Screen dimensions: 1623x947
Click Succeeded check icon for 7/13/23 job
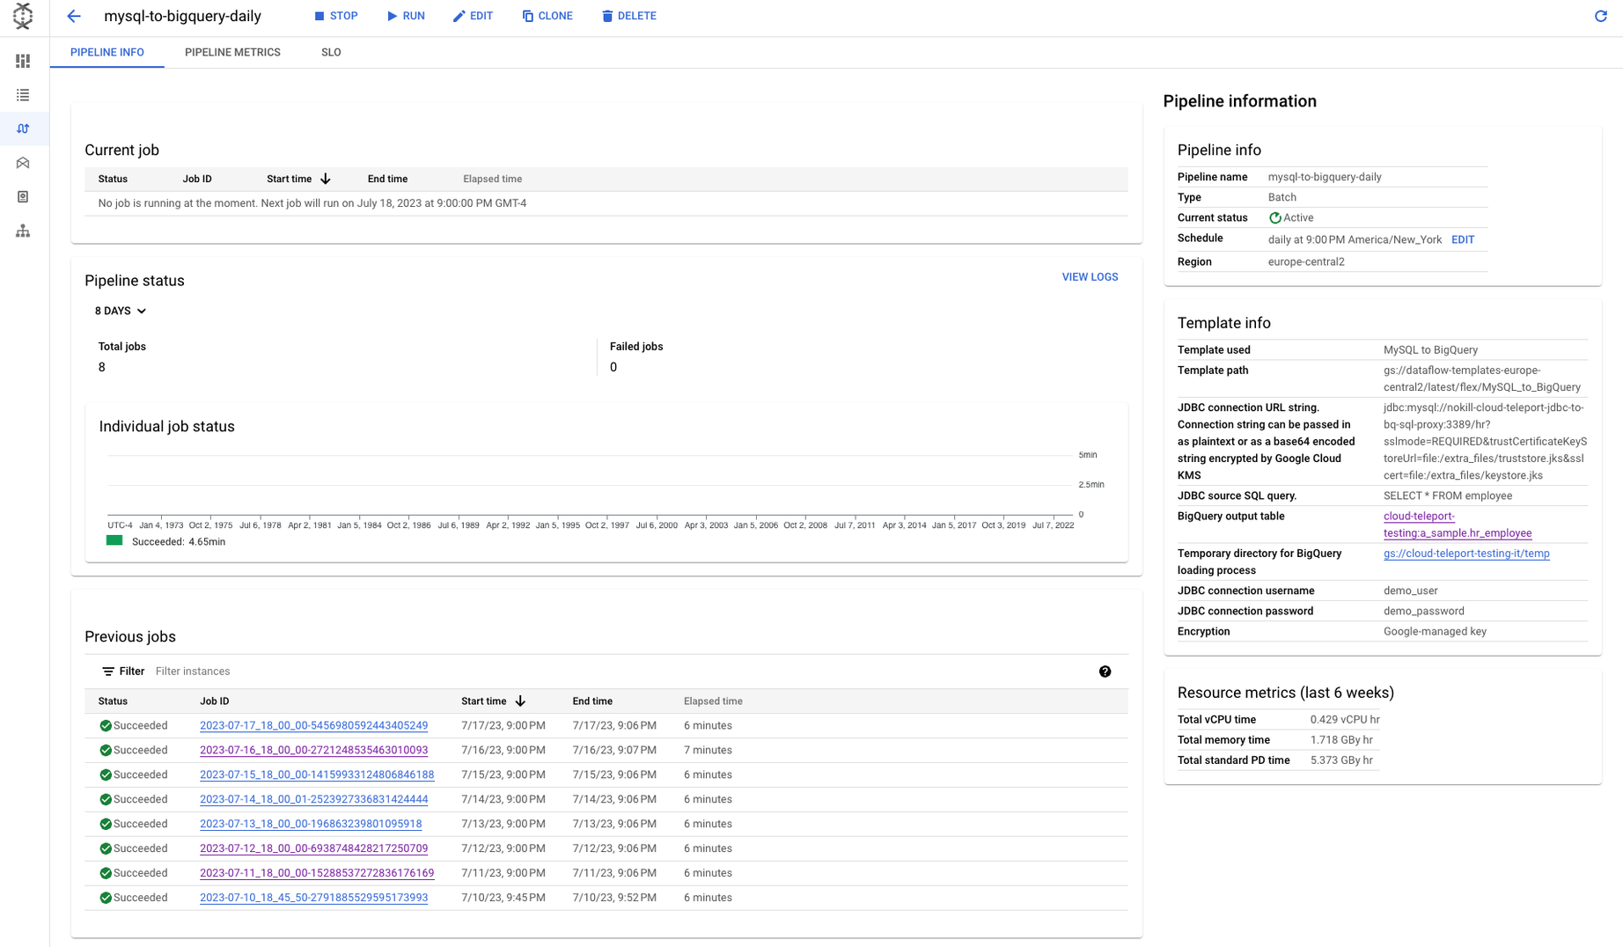(x=106, y=825)
